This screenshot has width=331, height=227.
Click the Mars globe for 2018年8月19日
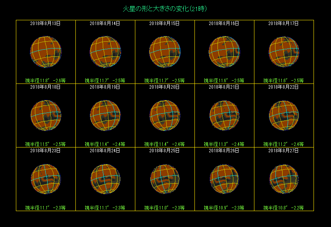(x=105, y=115)
